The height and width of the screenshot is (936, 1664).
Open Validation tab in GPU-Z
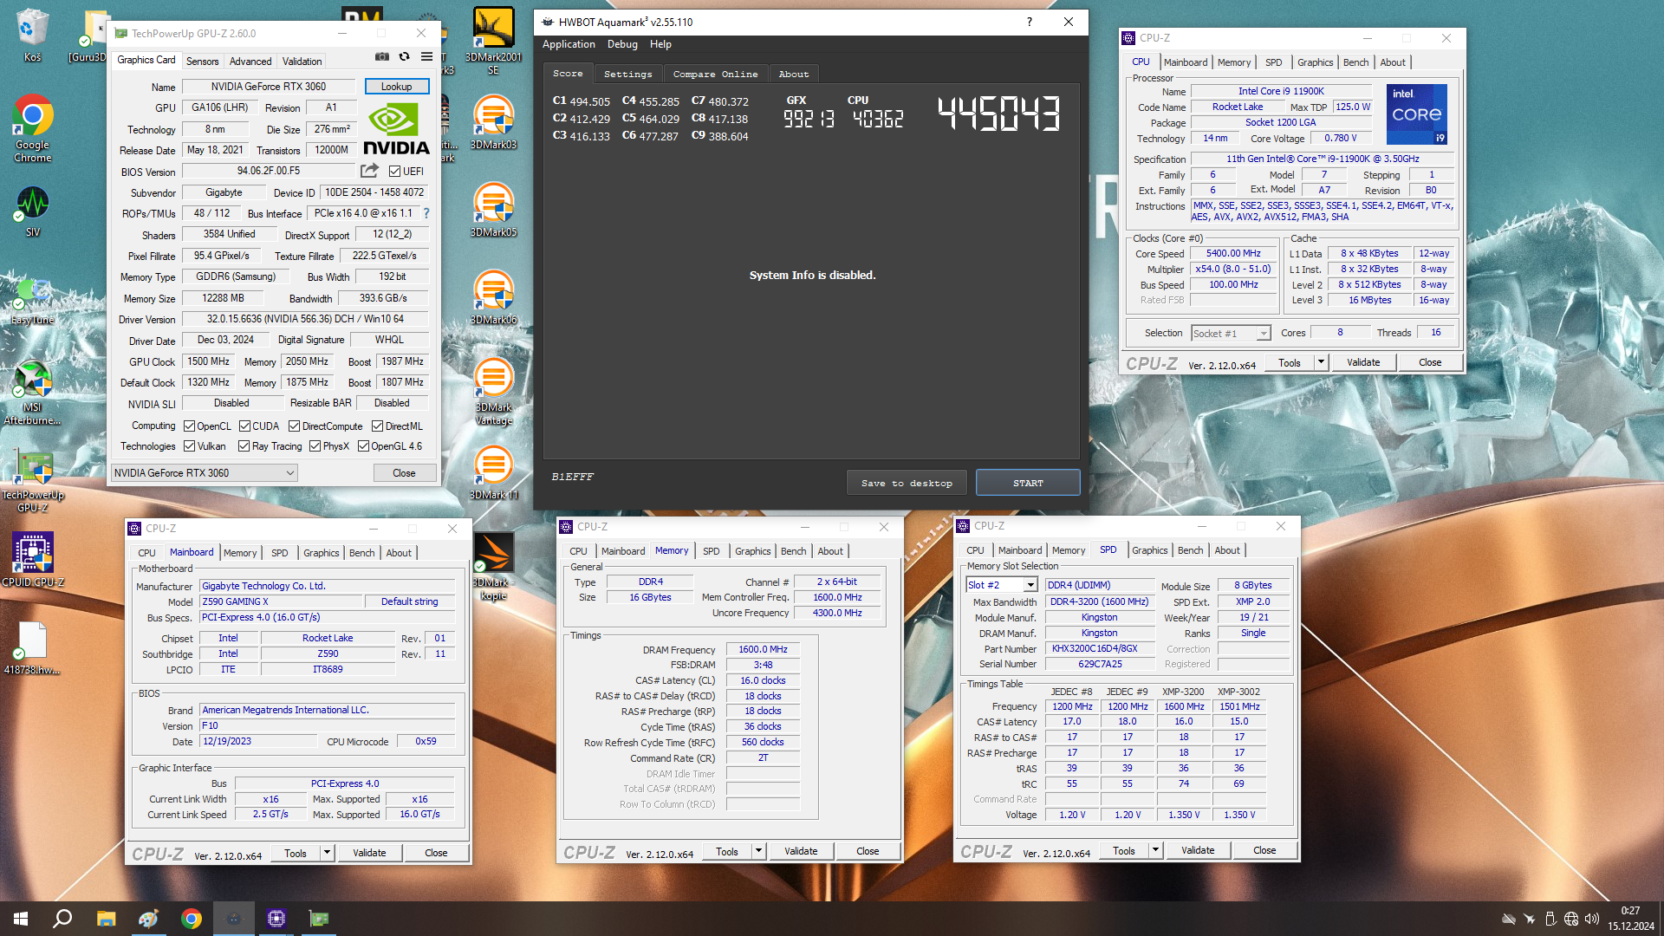click(x=302, y=62)
